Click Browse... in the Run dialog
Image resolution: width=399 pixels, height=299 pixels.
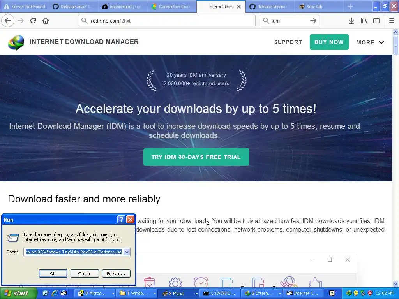coord(116,274)
